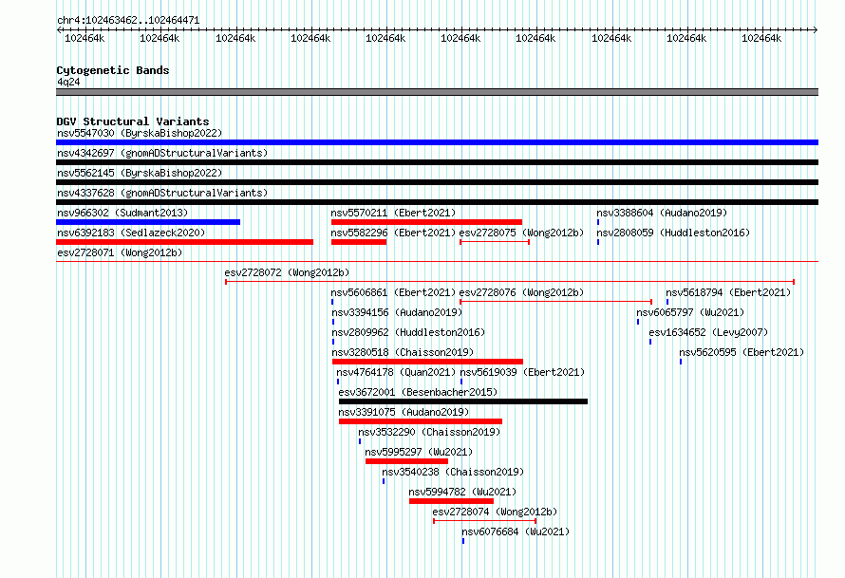Open esv2728076 (Wong2012b) variant
This screenshot has width=845, height=578.
521,292
